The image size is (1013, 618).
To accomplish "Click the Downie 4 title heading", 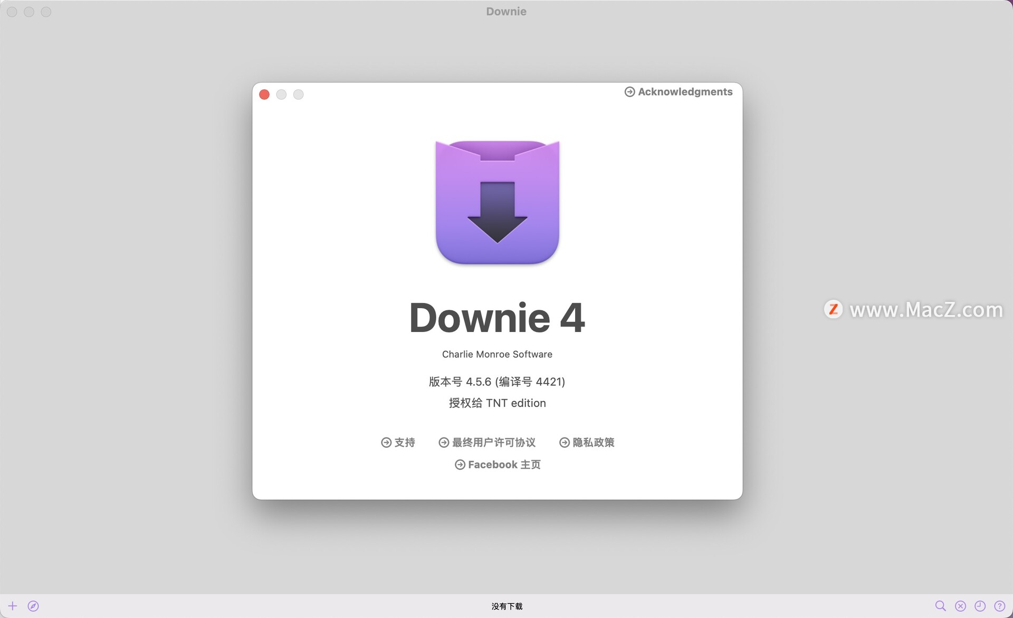I will click(497, 318).
